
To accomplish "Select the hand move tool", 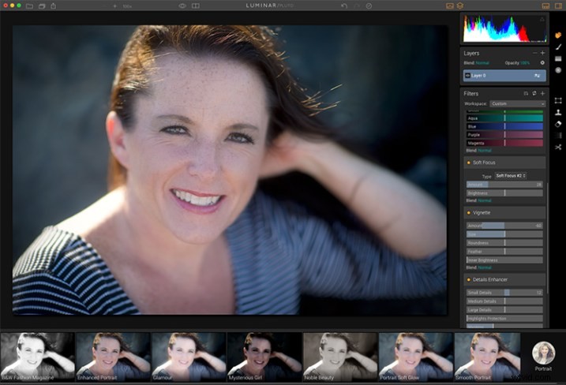I will pyautogui.click(x=558, y=35).
